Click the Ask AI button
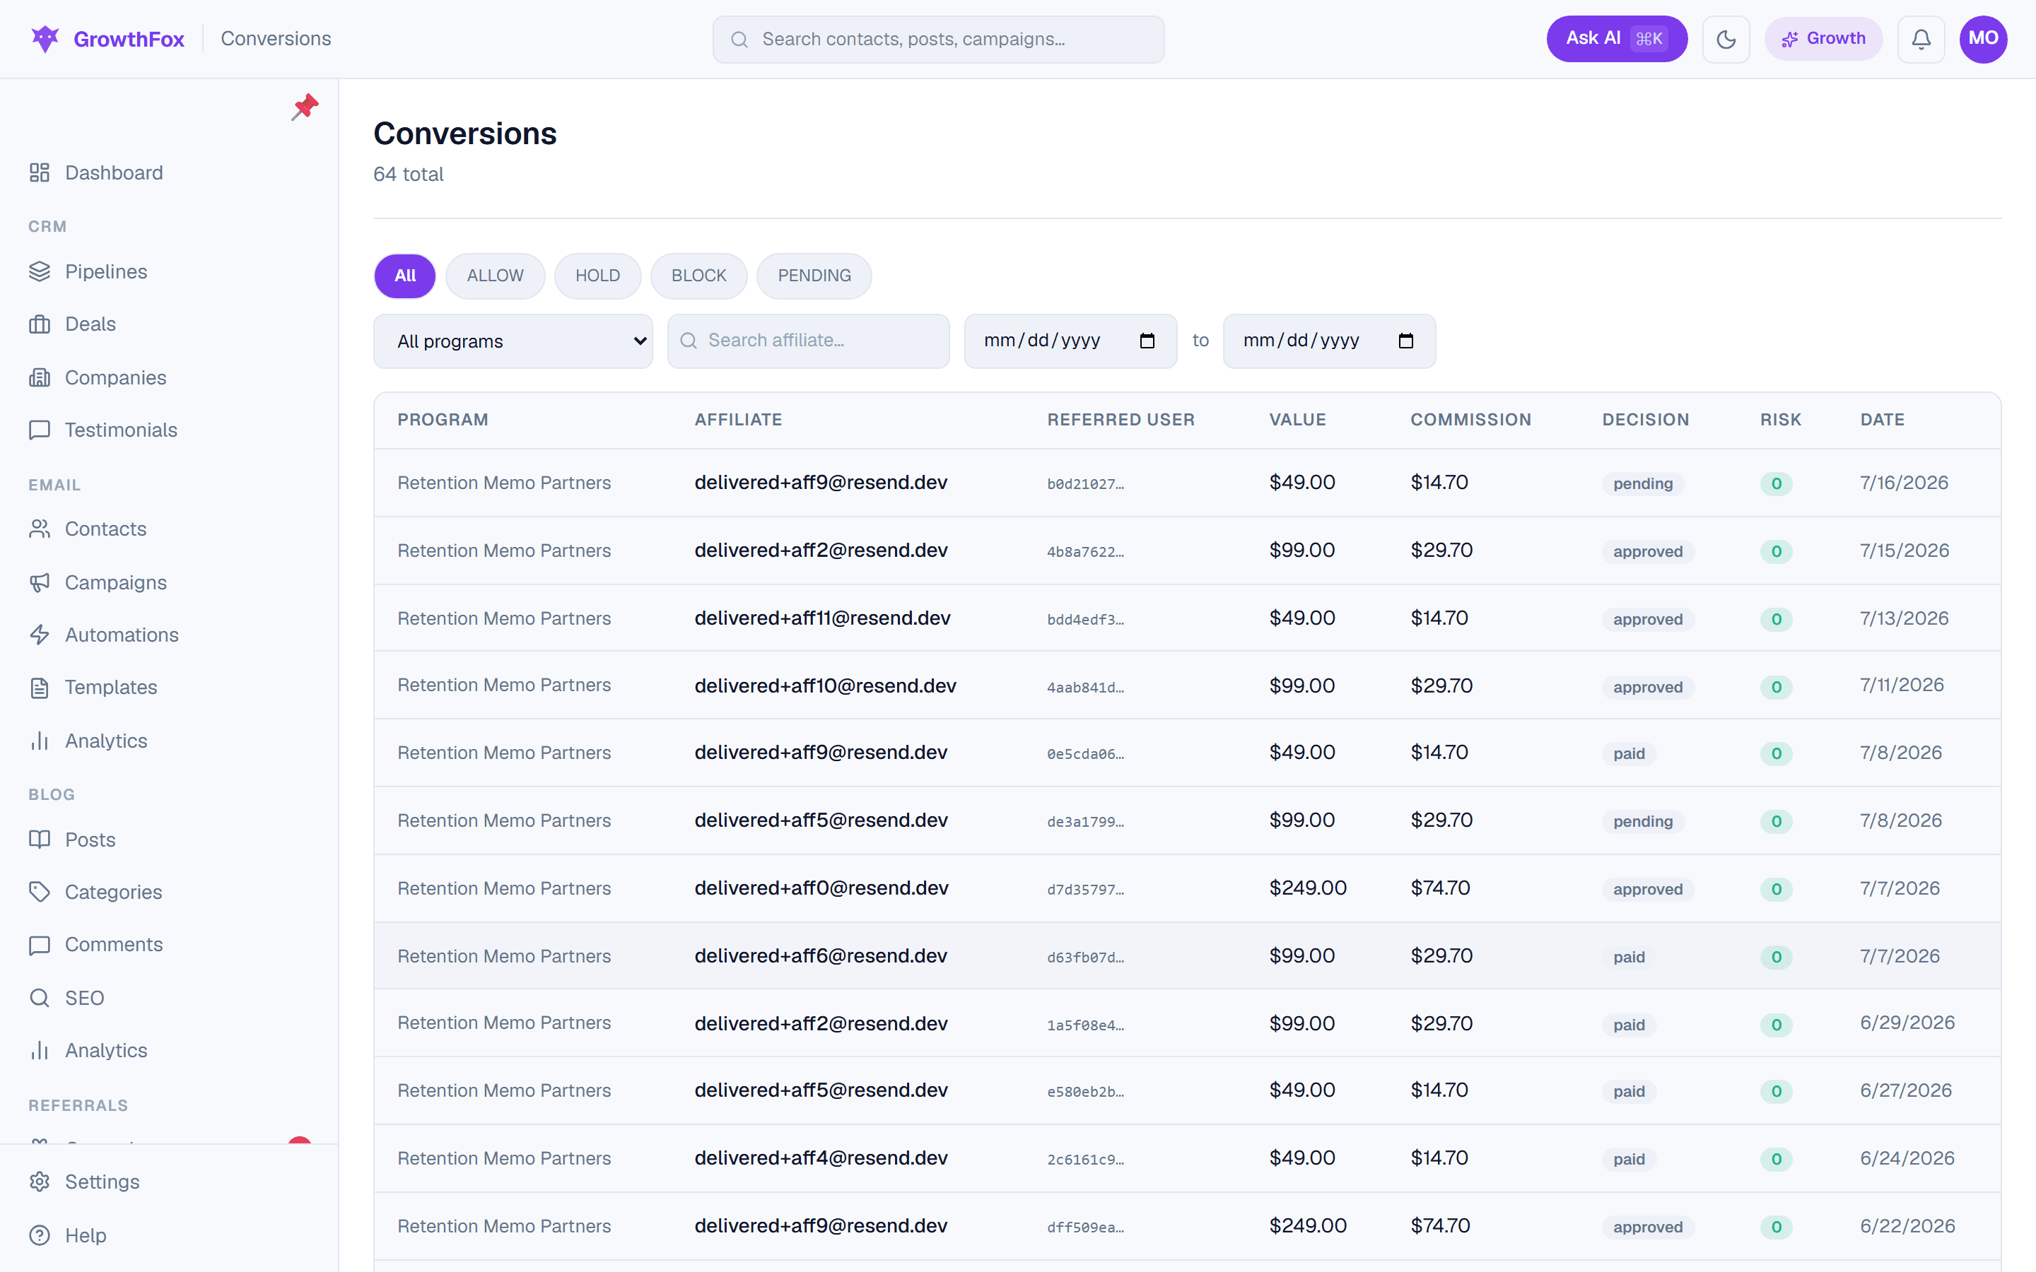The width and height of the screenshot is (2036, 1272). point(1616,39)
